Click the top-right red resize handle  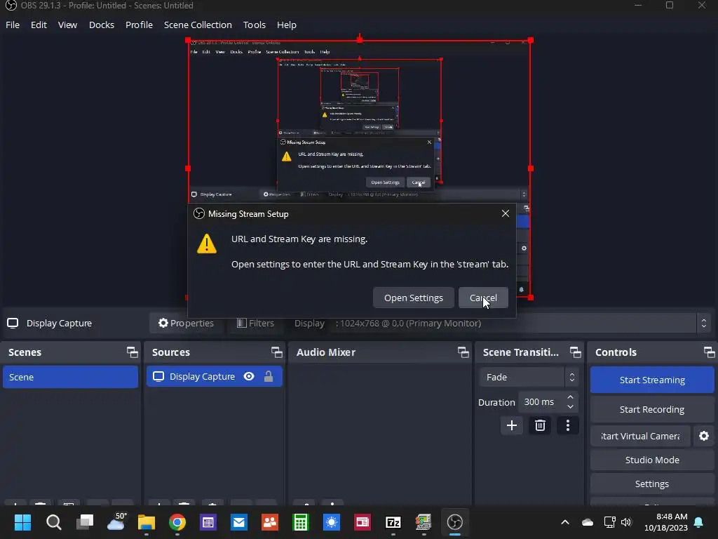click(531, 40)
